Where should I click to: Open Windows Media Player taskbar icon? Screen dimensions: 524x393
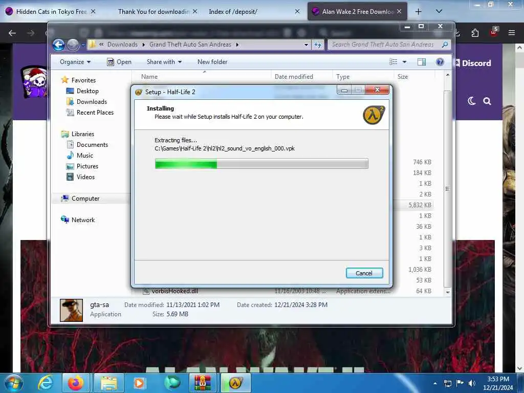pos(139,383)
